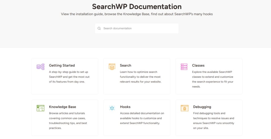Click the text 'Explore the available SearchWP'

[212, 72]
